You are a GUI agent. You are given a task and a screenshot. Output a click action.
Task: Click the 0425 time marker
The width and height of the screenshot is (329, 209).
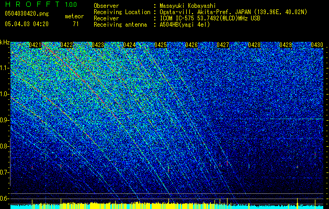161,45
